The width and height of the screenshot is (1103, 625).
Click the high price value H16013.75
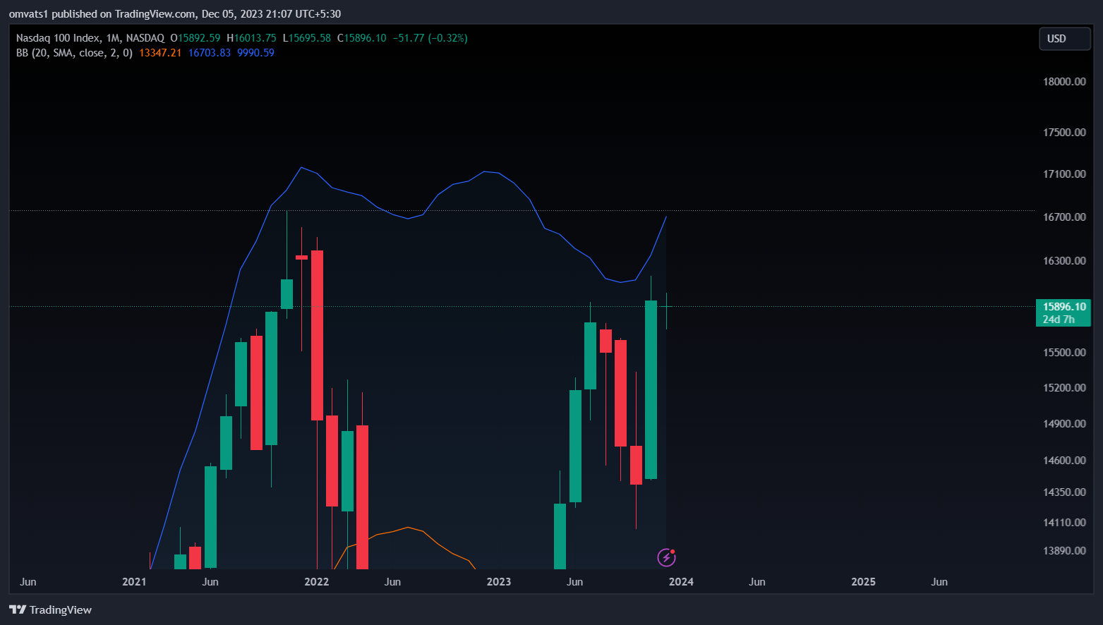point(251,38)
